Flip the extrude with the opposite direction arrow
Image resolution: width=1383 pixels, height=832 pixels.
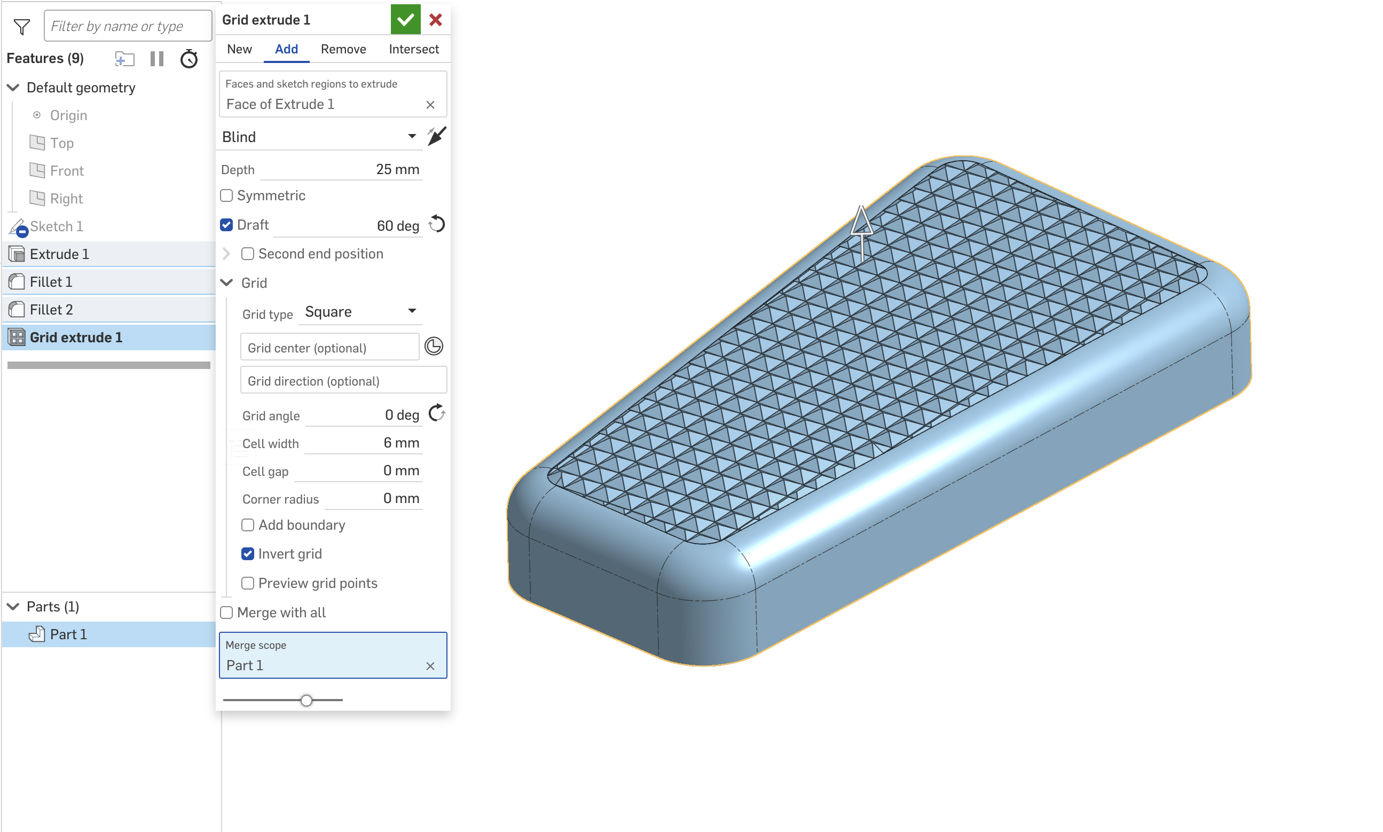(436, 136)
